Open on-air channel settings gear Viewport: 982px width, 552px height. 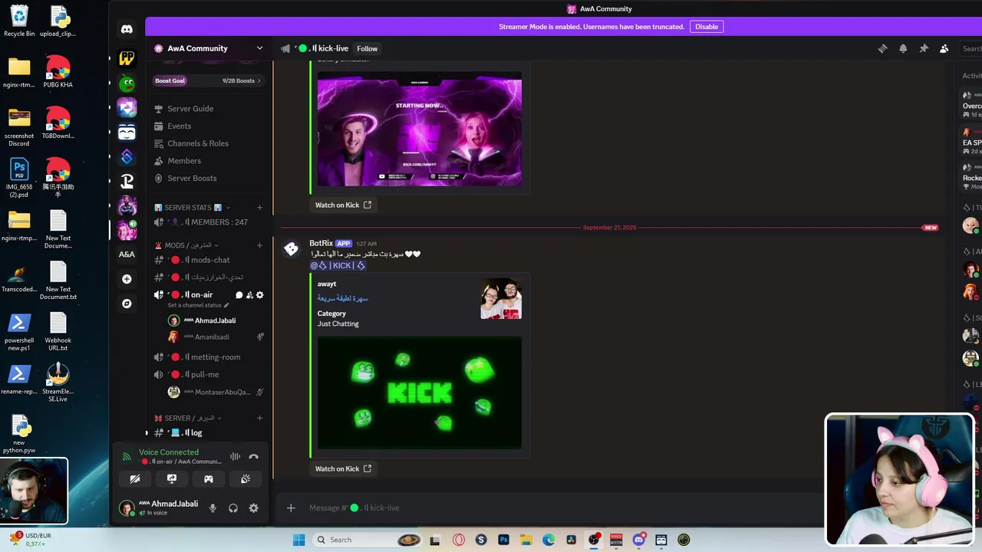pos(260,295)
